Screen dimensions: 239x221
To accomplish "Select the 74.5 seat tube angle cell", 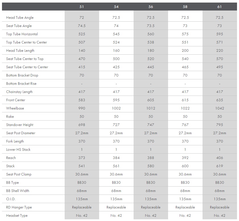I will coord(82,26).
